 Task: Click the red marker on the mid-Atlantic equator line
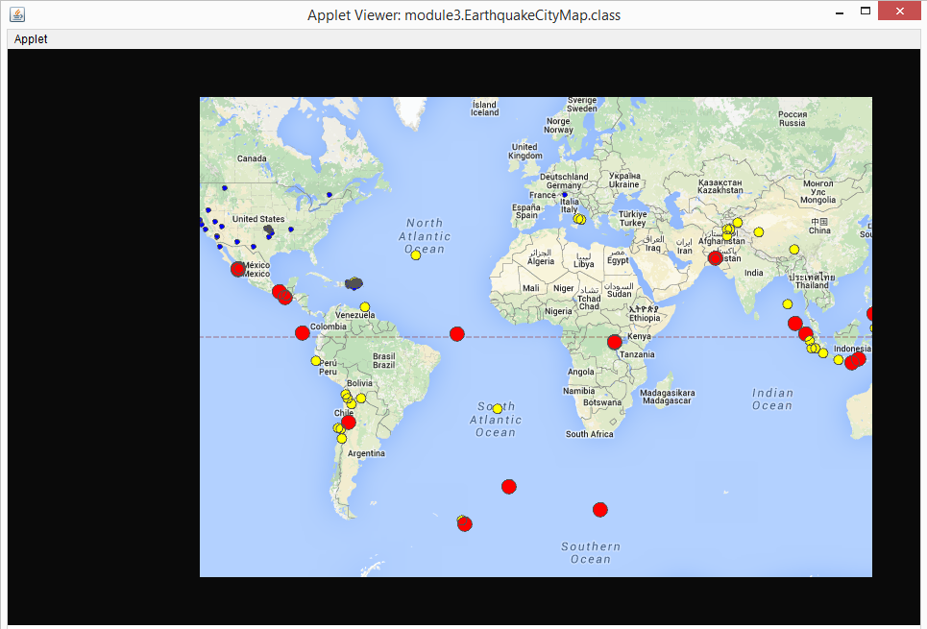pos(456,333)
